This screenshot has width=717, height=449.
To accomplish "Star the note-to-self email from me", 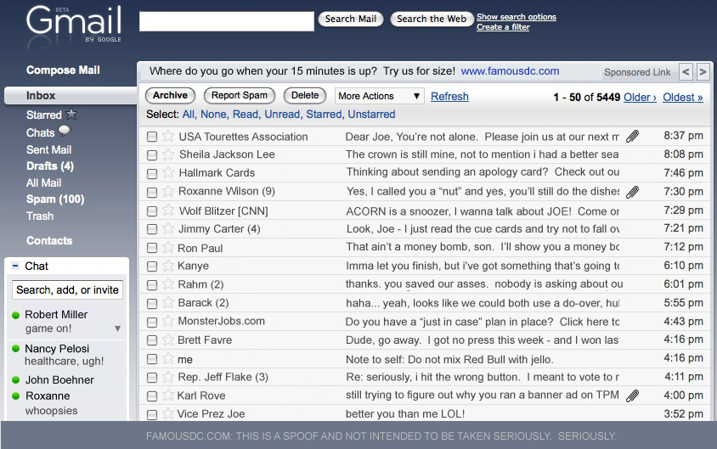I will click(x=168, y=358).
